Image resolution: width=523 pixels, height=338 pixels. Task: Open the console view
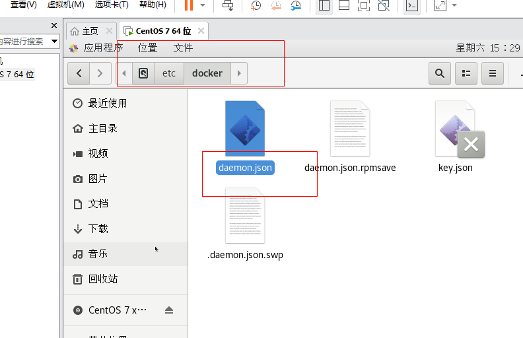[x=412, y=5]
